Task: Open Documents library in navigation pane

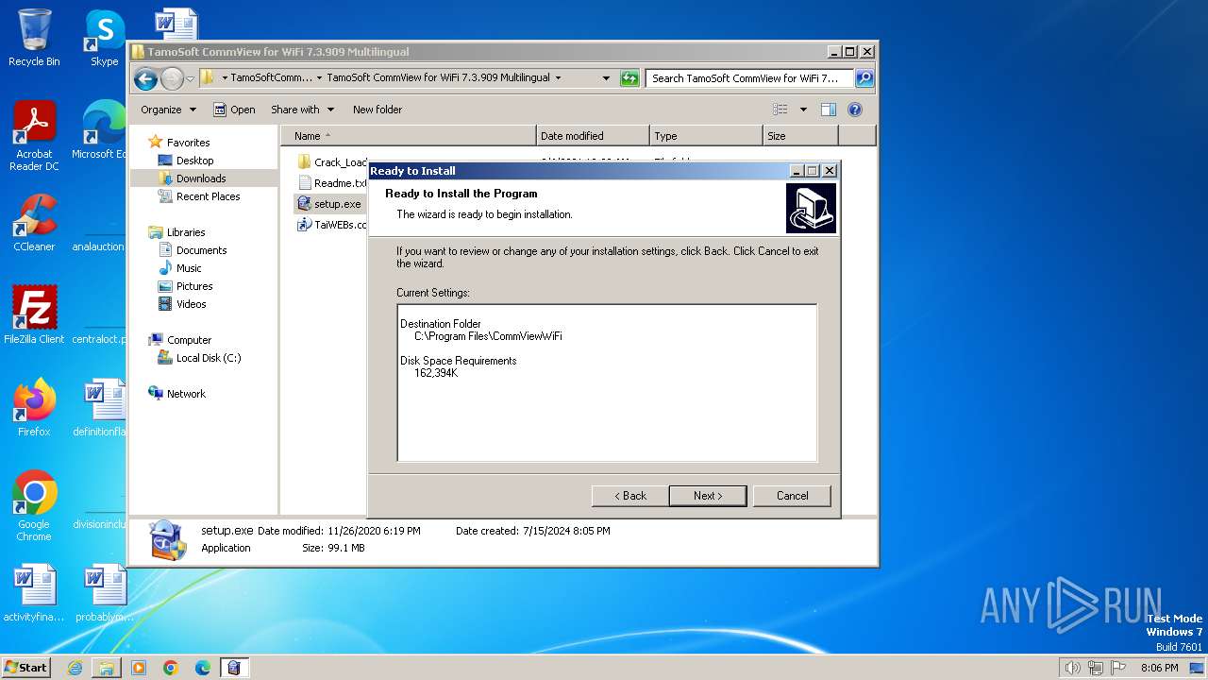Action: [201, 250]
